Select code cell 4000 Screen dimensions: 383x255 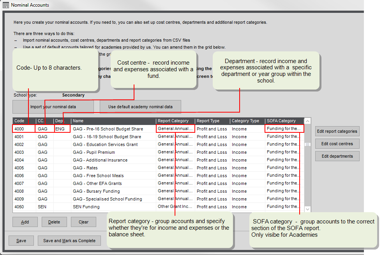[x=24, y=129]
